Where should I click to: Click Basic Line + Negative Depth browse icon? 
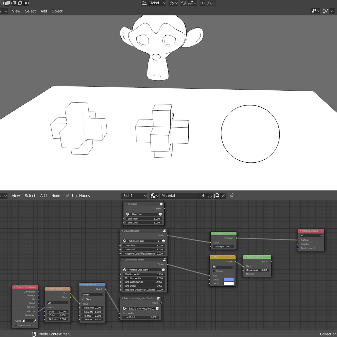(125, 308)
